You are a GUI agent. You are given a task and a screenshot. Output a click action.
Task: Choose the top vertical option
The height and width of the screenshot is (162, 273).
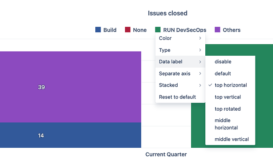point(230,97)
